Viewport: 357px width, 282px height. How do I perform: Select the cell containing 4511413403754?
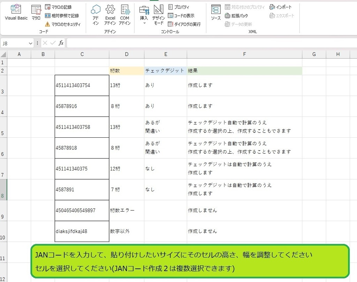[x=82, y=85]
